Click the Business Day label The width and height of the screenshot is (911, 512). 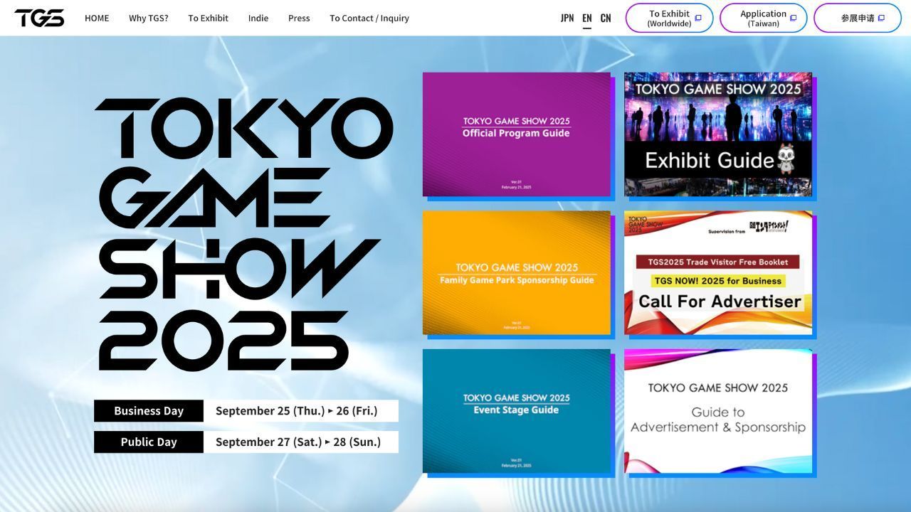pyautogui.click(x=149, y=410)
